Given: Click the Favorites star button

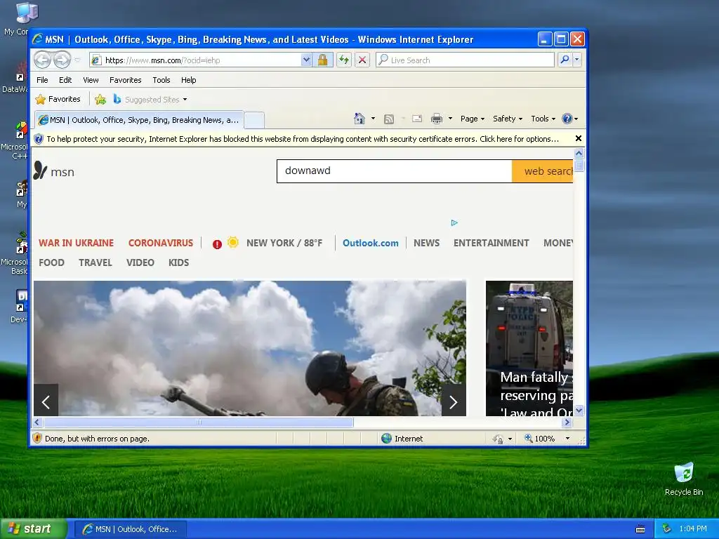Looking at the screenshot, I should coord(58,99).
